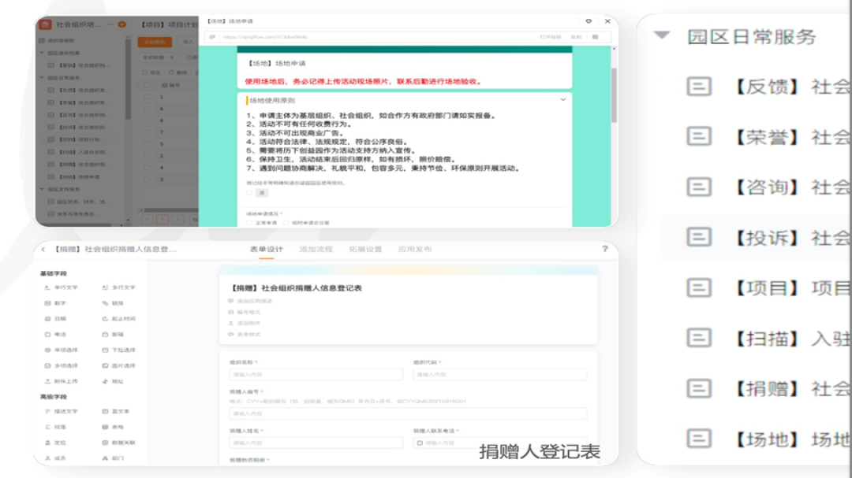The width and height of the screenshot is (852, 478).
Task: Click the 捐赠人姓名 input field
Action: click(x=316, y=443)
